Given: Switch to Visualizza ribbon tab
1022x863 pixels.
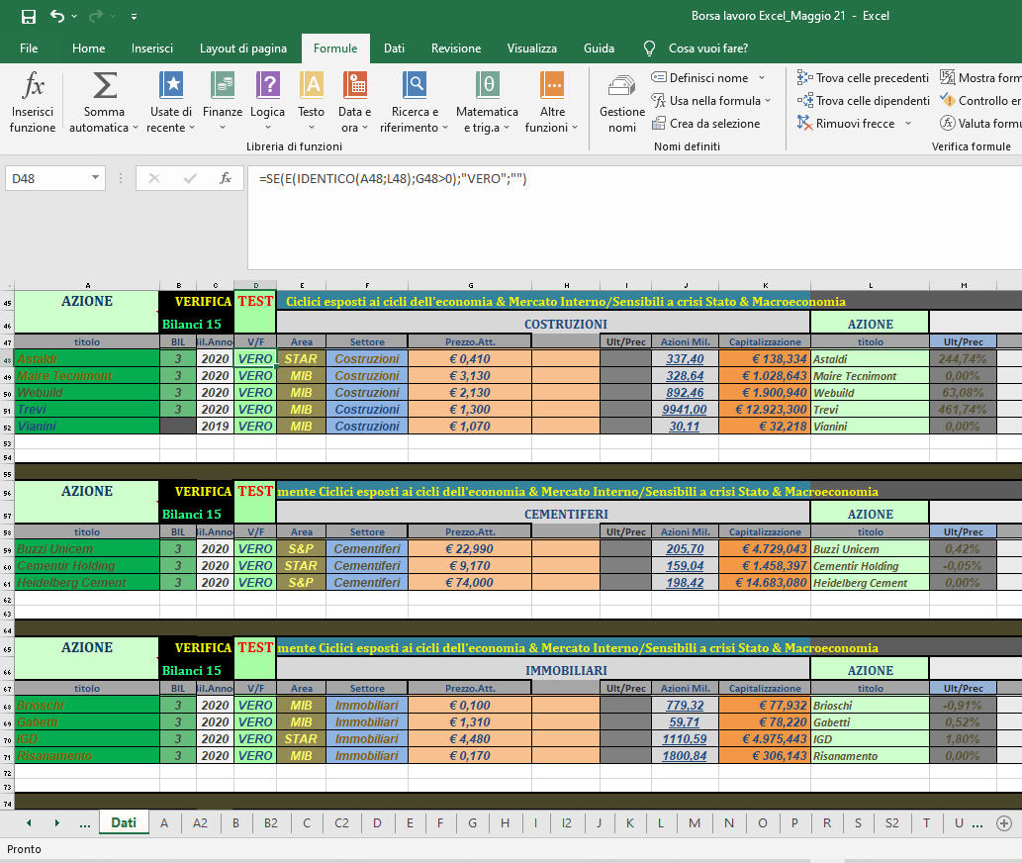Looking at the screenshot, I should (532, 48).
